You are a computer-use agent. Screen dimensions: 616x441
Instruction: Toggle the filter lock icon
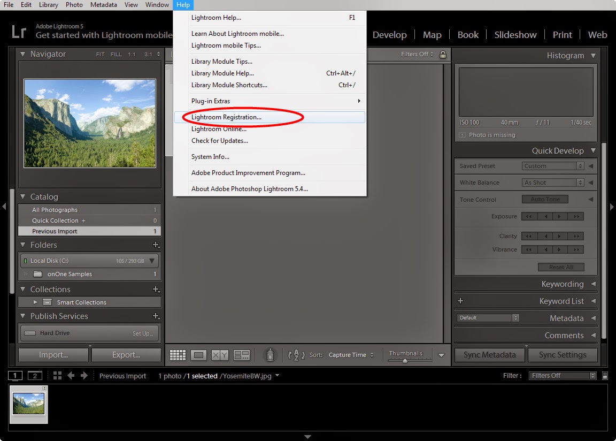pos(442,54)
